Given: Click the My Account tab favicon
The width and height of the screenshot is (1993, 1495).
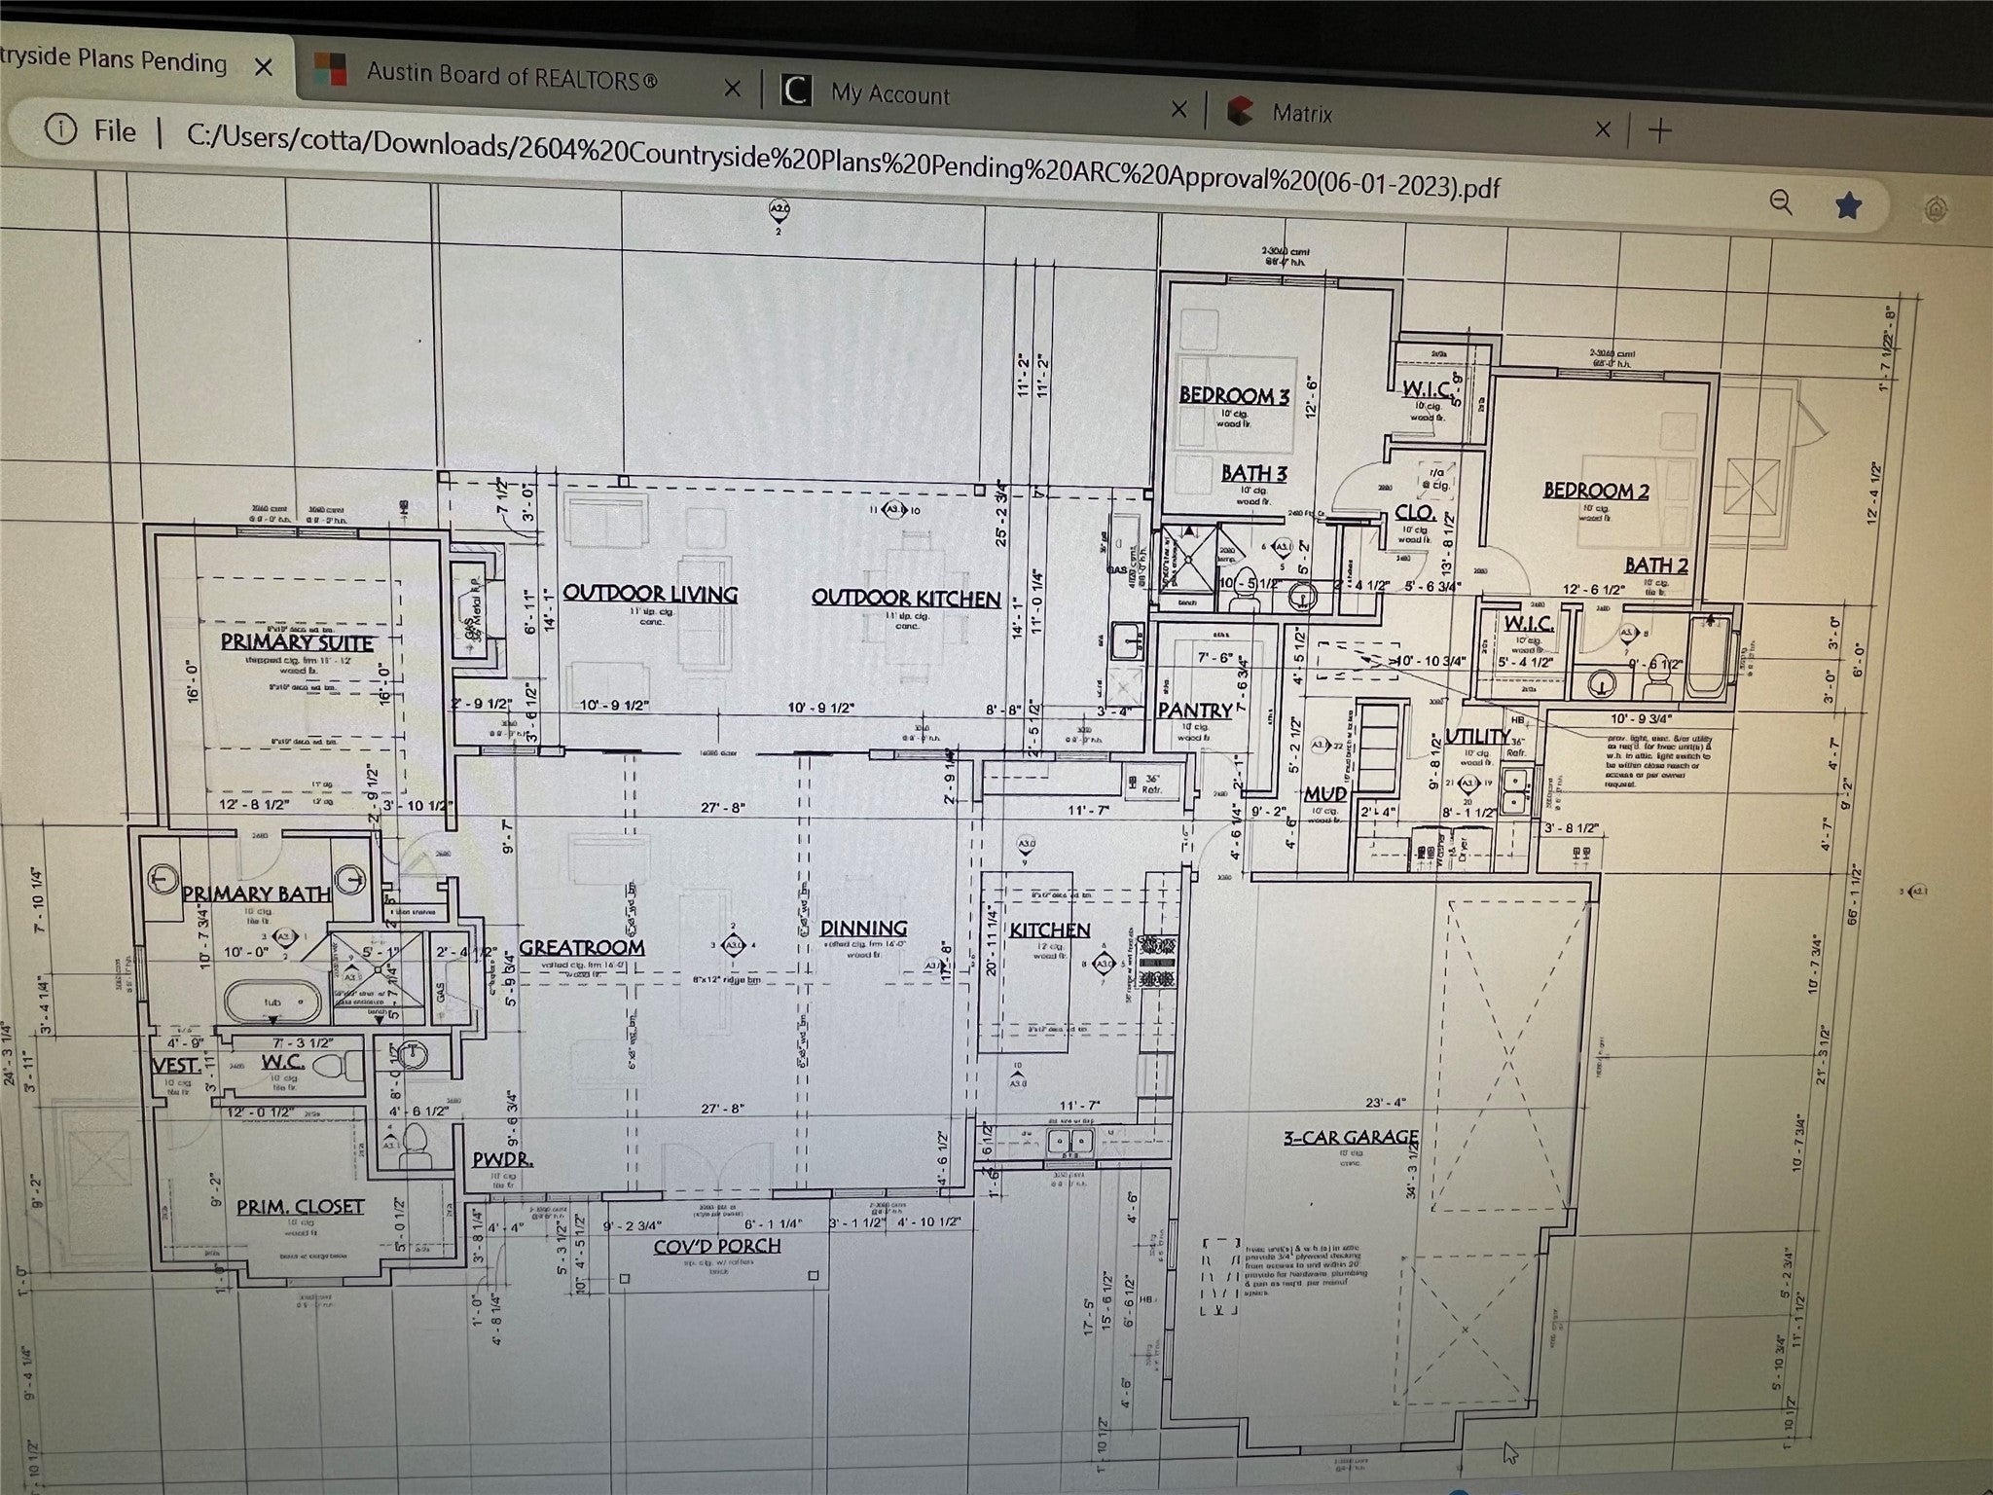Looking at the screenshot, I should click(796, 91).
